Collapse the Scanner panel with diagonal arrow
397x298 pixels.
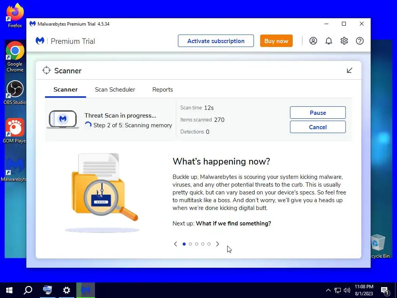point(349,71)
